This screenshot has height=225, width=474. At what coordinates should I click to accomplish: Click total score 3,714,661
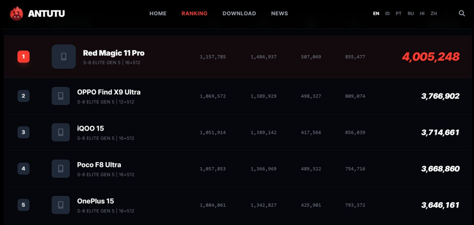[x=440, y=133]
